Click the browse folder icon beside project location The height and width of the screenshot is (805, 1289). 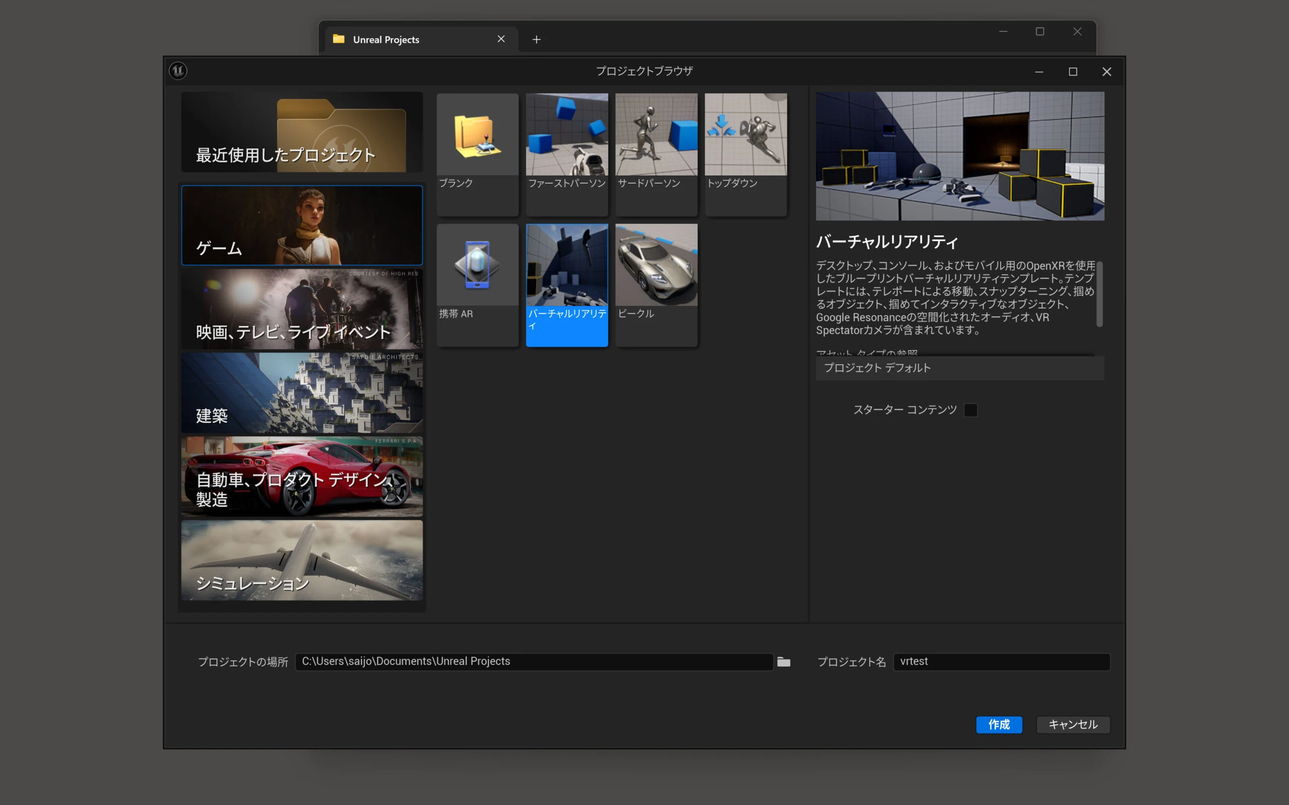coord(783,662)
